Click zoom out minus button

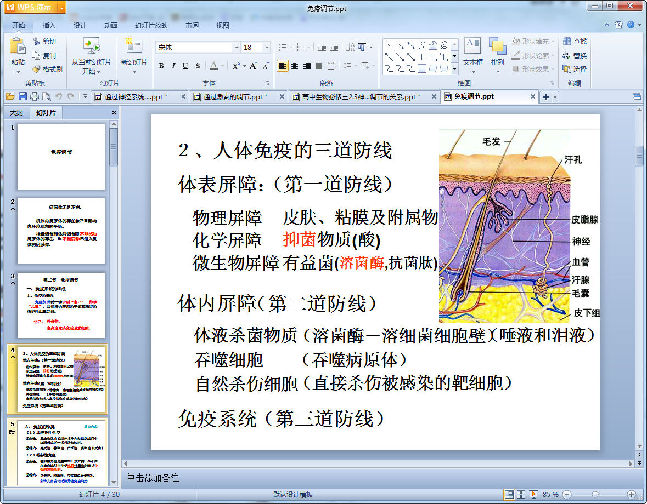[567, 495]
